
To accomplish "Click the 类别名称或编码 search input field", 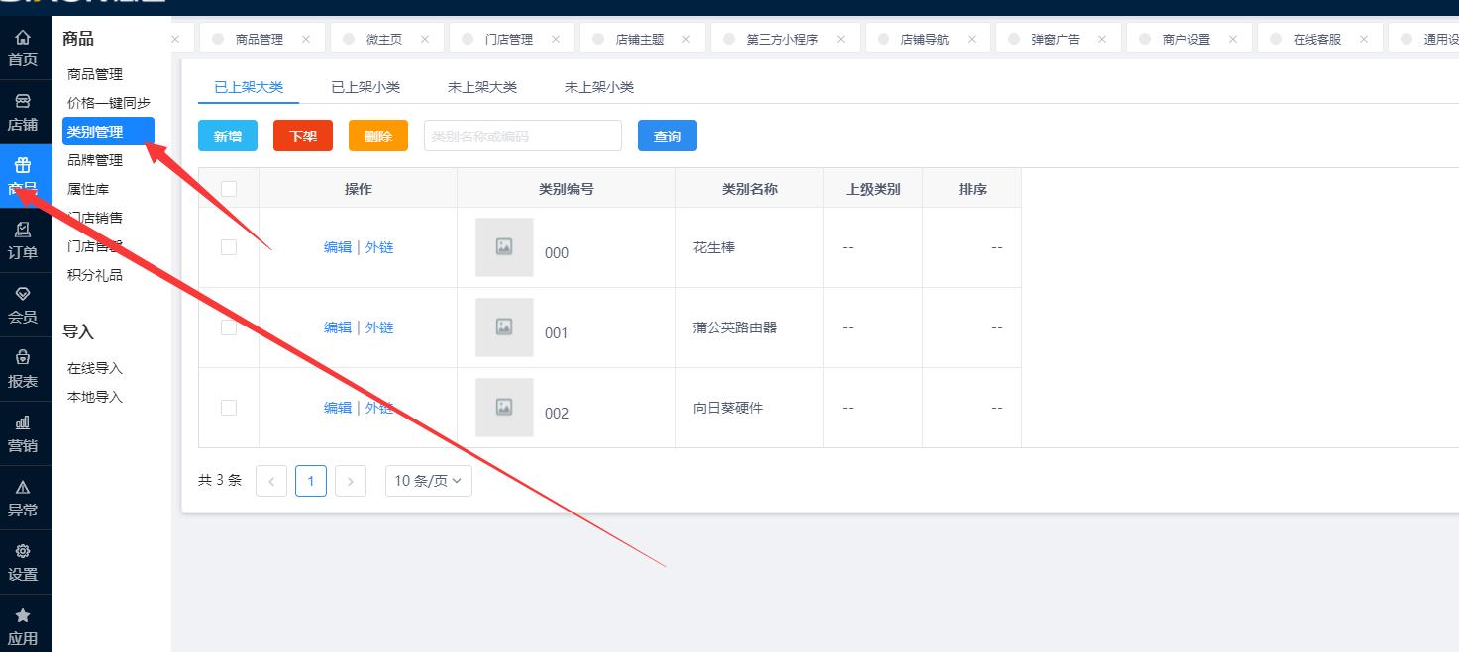I will 522,136.
